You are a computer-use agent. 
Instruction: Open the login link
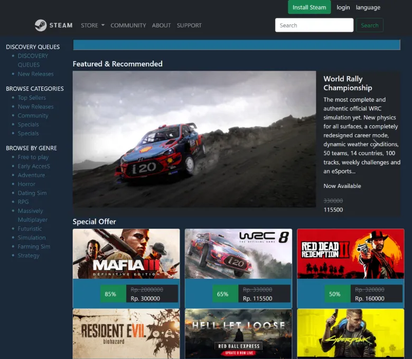click(x=343, y=7)
